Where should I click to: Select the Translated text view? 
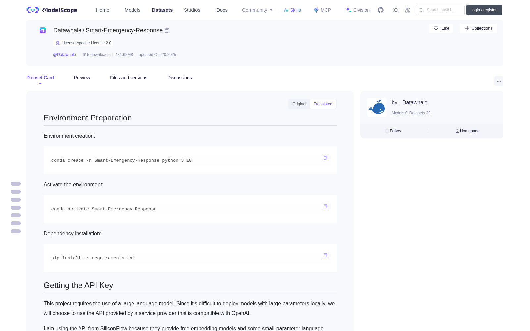click(x=323, y=104)
